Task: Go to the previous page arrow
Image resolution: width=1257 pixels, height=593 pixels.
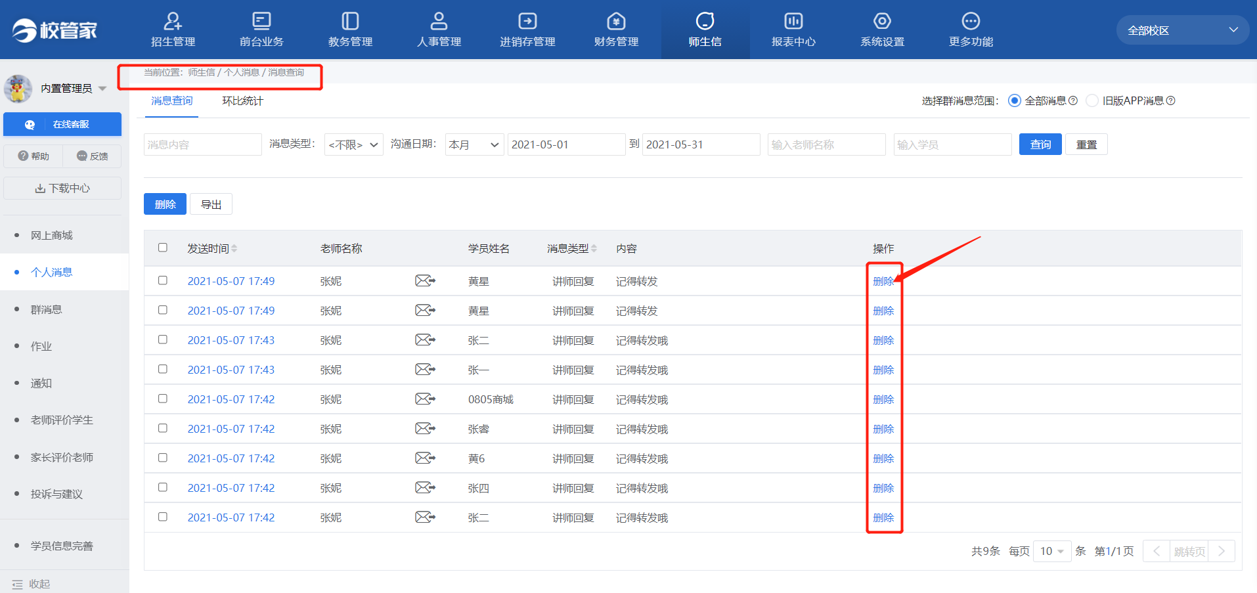Action: [x=1157, y=551]
